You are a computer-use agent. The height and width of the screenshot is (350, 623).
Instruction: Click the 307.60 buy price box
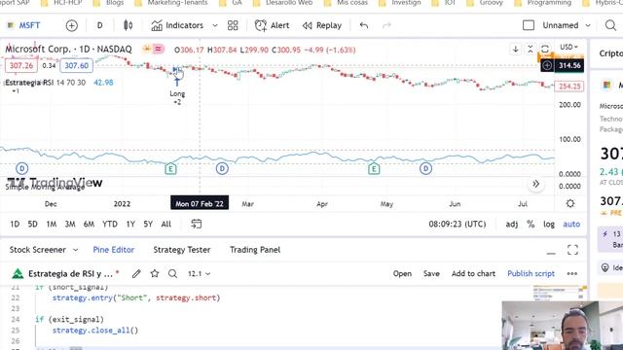[x=77, y=65]
